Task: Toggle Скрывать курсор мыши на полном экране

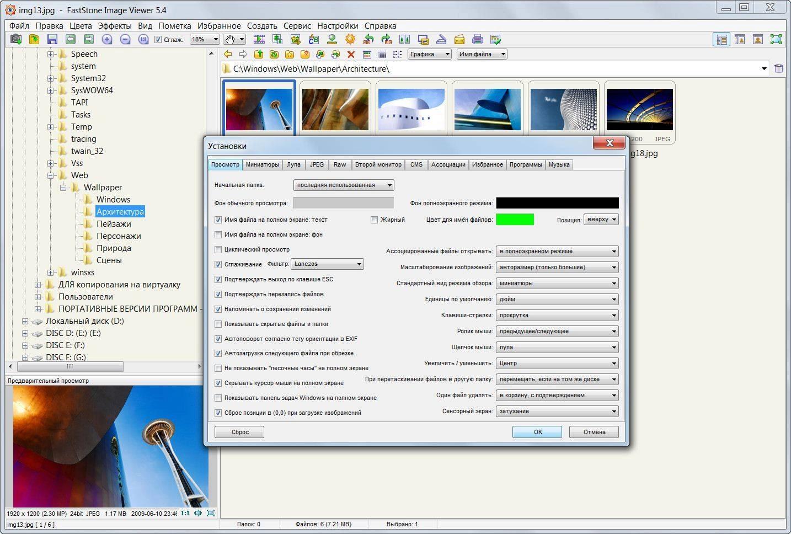Action: click(218, 383)
